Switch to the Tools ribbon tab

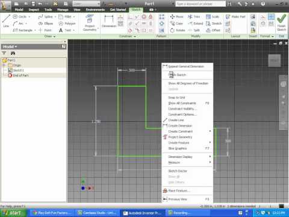(x=48, y=10)
